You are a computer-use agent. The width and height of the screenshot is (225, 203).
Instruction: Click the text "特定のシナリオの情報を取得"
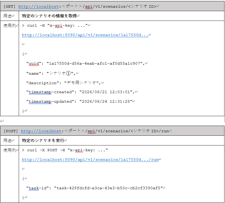[49, 16]
